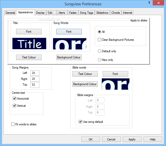Click the Bible margins Top field
Viewport: 166px width, 146px height.
click(100, 113)
